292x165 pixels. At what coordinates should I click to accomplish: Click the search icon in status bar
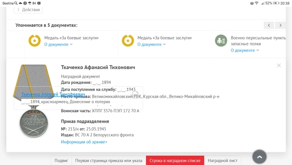pyautogui.click(x=16, y=3)
